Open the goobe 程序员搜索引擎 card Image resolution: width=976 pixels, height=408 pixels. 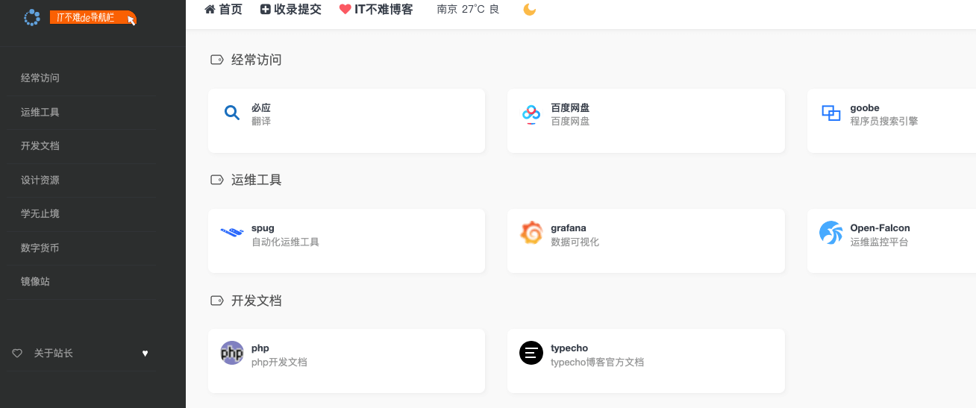892,121
